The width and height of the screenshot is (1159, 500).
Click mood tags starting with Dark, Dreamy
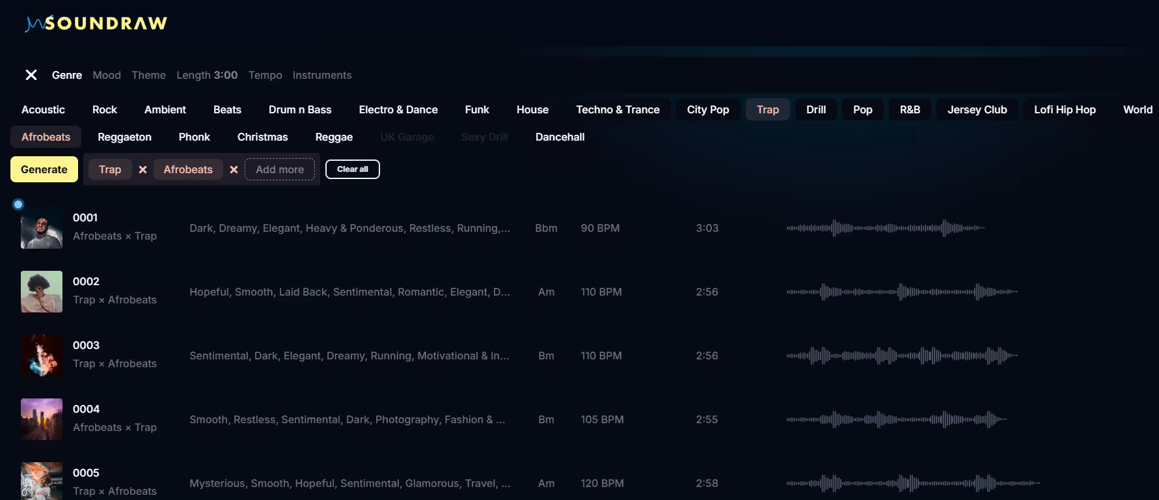point(349,228)
